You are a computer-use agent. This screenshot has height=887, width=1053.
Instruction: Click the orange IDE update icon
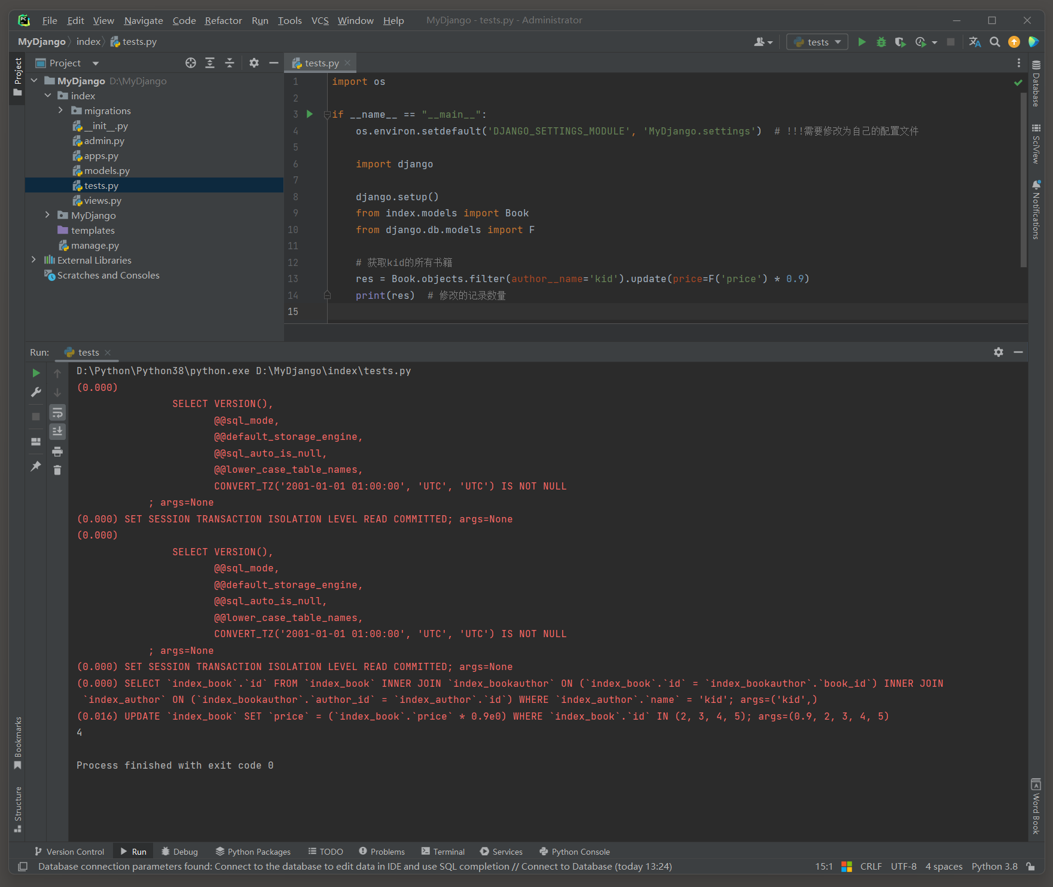click(x=1014, y=42)
